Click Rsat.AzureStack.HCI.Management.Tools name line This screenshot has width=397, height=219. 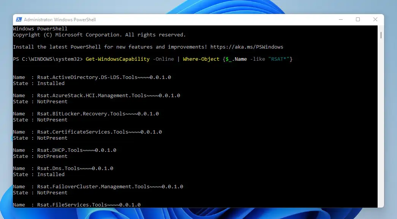tap(96, 95)
